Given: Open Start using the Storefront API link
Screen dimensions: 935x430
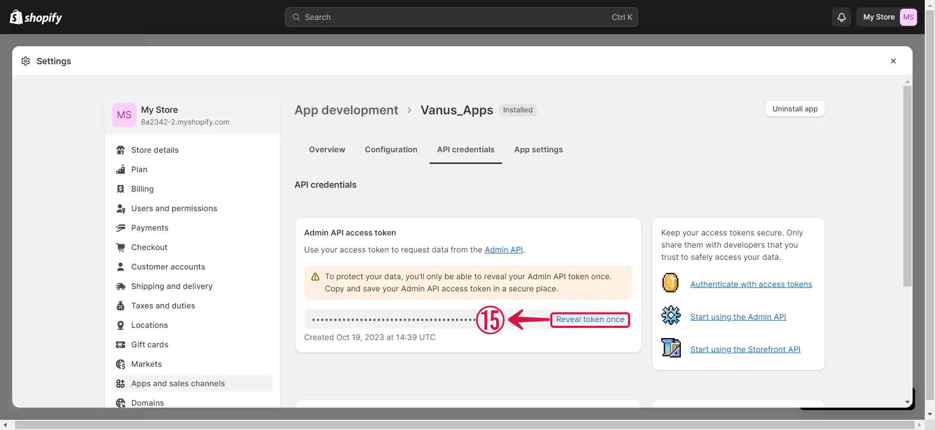Looking at the screenshot, I should pos(745,349).
